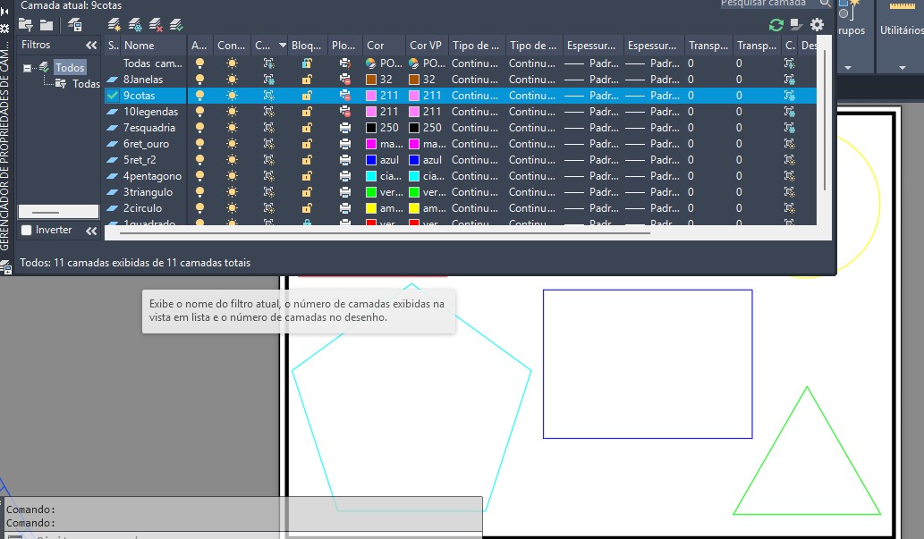Open linetype Continu... for 2circulo
This screenshot has width=924, height=539.
click(x=475, y=208)
